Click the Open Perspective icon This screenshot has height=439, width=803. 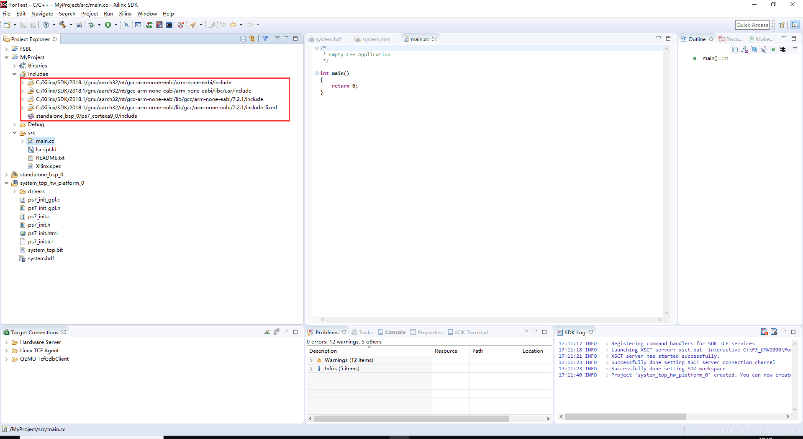[781, 25]
